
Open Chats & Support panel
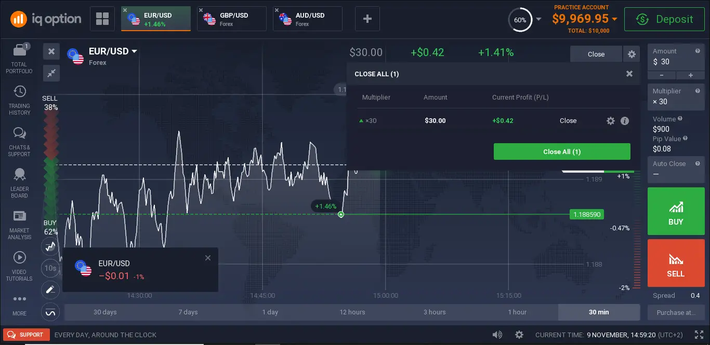[x=20, y=133]
